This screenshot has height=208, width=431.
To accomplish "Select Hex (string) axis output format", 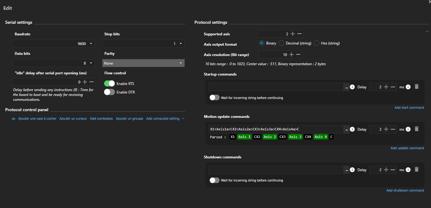I will coord(317,43).
